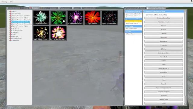Clean up Thrusters
Image resolution: width=193 pixels, height=109 pixels.
pyautogui.click(x=163, y=96)
